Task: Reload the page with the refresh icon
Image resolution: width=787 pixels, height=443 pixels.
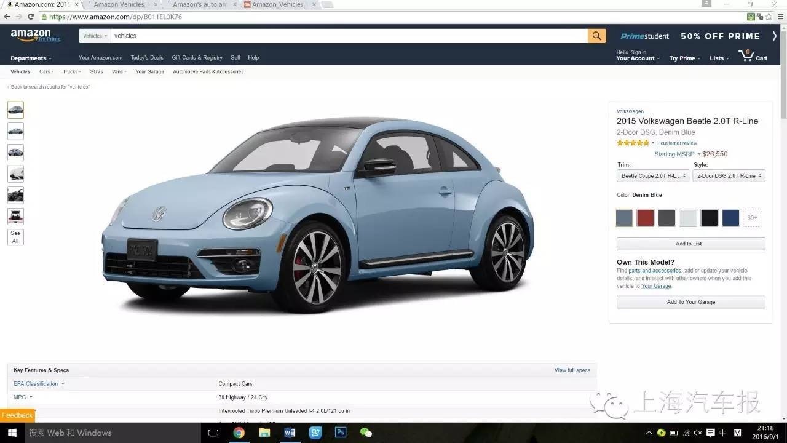Action: (31, 17)
